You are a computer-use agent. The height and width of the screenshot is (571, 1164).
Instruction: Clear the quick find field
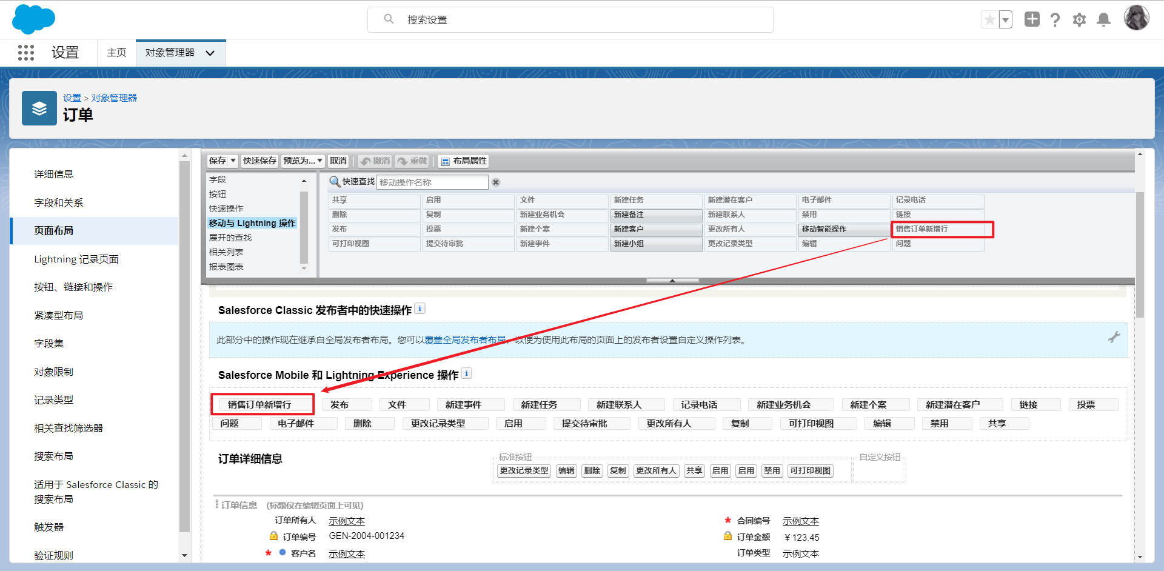tap(496, 182)
